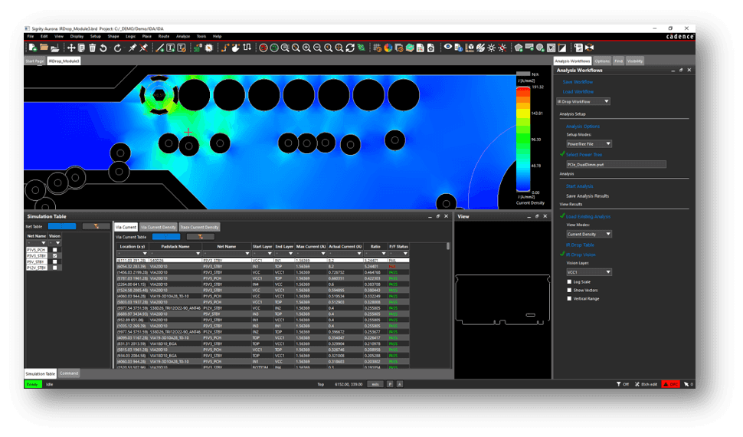Toggle Vision checkbox for P5V_STBY

pyautogui.click(x=55, y=261)
